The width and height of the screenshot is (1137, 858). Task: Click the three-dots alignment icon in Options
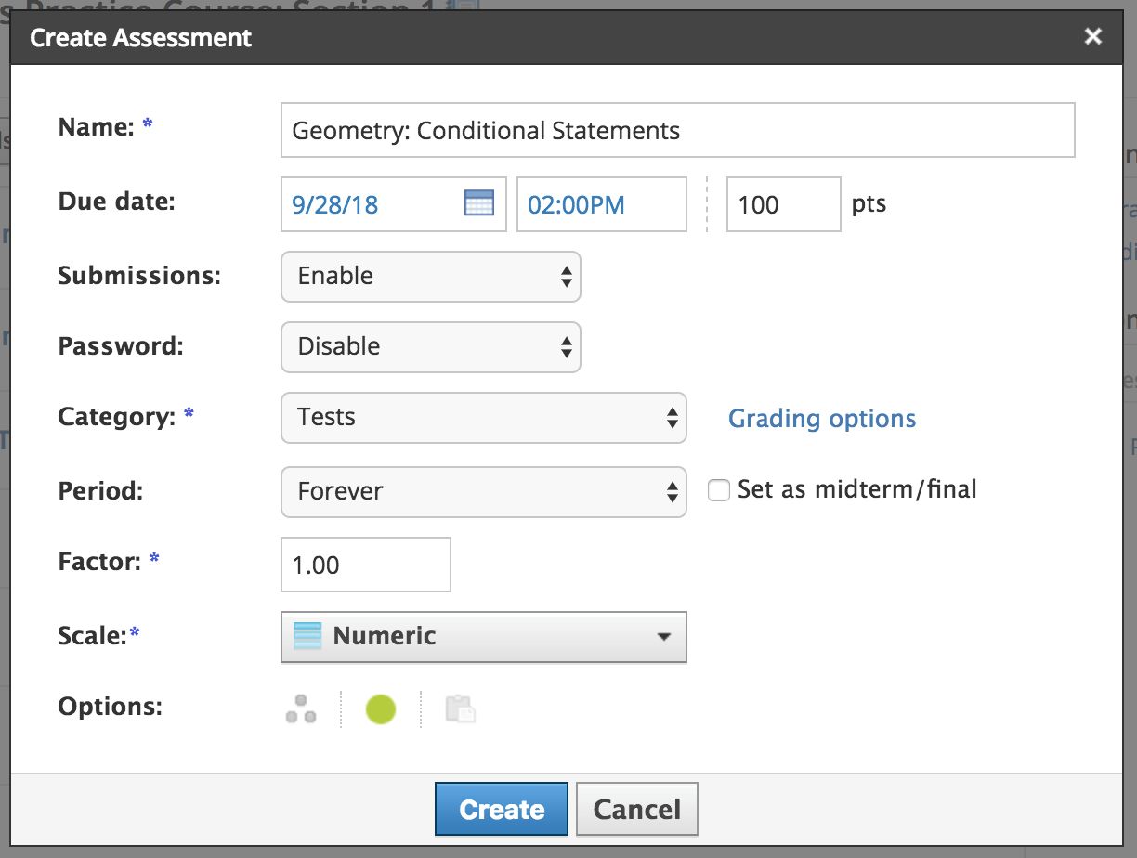pos(301,709)
